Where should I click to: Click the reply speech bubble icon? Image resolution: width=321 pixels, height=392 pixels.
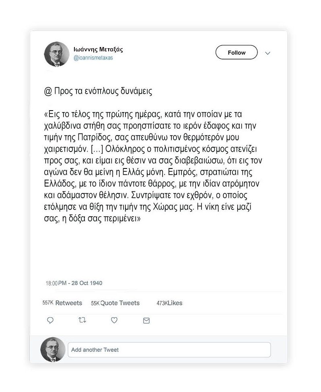(x=50, y=320)
